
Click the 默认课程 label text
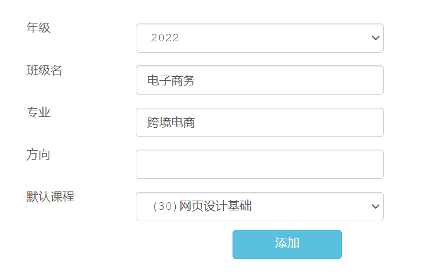click(x=50, y=197)
